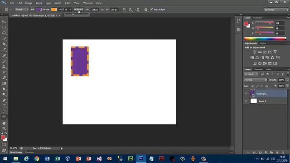
Task: Select the Eraser tool
Action: point(4,77)
